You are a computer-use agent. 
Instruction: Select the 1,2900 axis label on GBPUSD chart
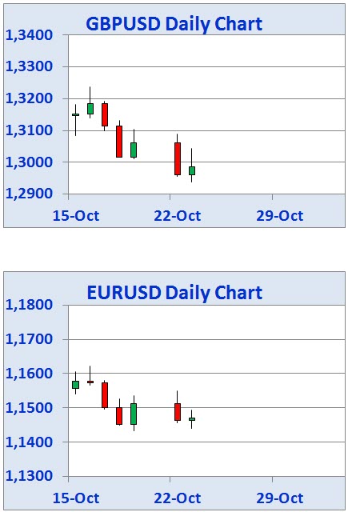click(29, 194)
